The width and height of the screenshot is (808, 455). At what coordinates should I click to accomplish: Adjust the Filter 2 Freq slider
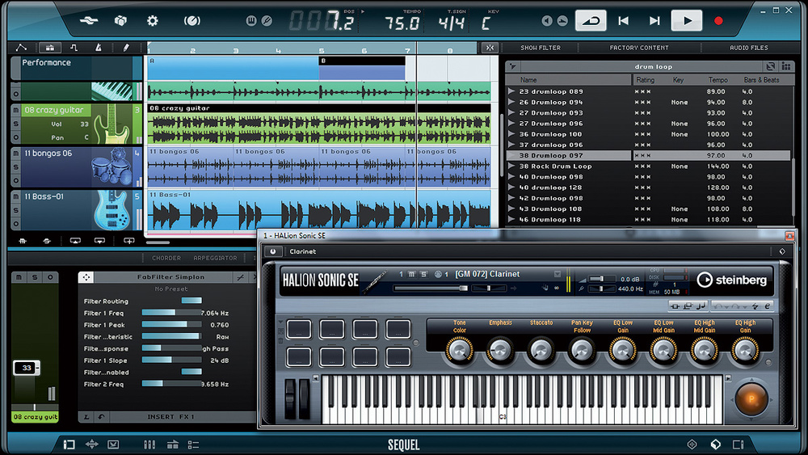(x=171, y=384)
